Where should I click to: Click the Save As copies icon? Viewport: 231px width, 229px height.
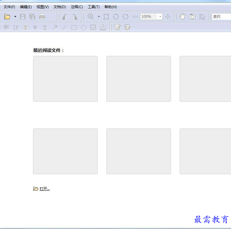[32, 17]
